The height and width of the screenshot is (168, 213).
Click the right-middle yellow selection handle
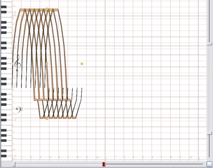coord(82,64)
